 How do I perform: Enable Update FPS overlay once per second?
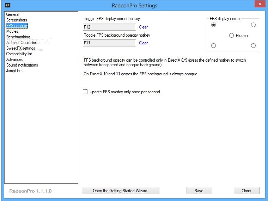coord(121,92)
